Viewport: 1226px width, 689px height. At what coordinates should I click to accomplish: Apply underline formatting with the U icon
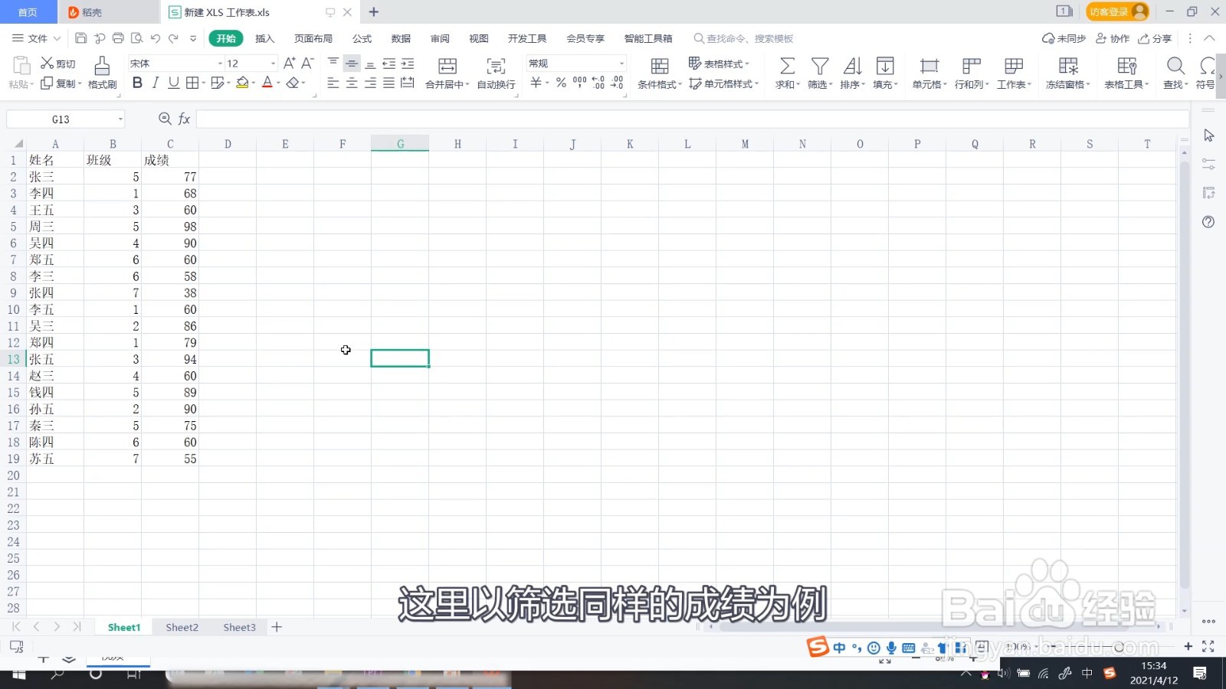[x=174, y=83]
